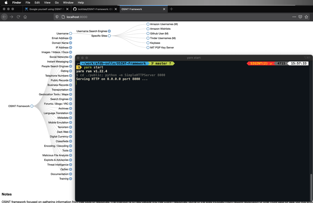Screen dimensions: 313x203
Task: Click the Digital Currency label
Action: (59, 137)
